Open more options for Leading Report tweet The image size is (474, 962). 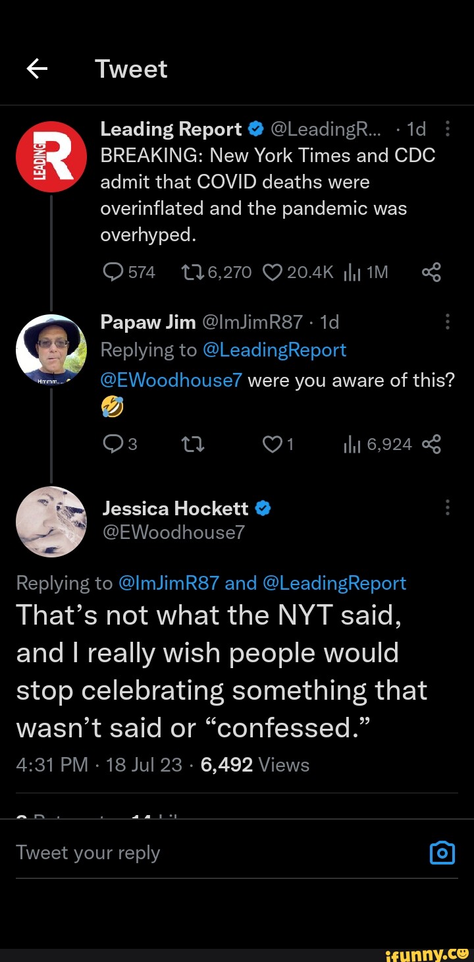click(448, 130)
